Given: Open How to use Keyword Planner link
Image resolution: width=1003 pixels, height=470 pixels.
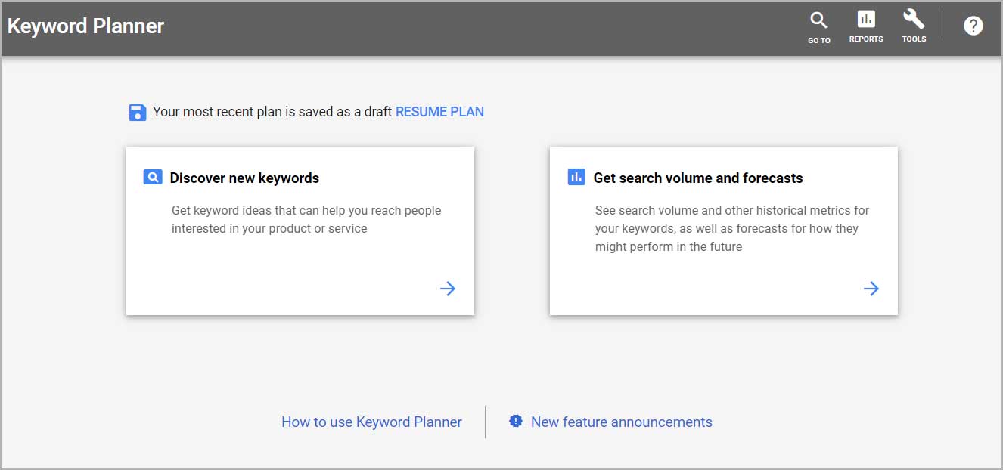Looking at the screenshot, I should [371, 422].
